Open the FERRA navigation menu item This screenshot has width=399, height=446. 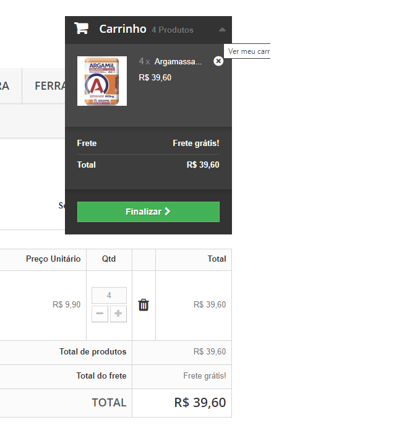pos(50,85)
